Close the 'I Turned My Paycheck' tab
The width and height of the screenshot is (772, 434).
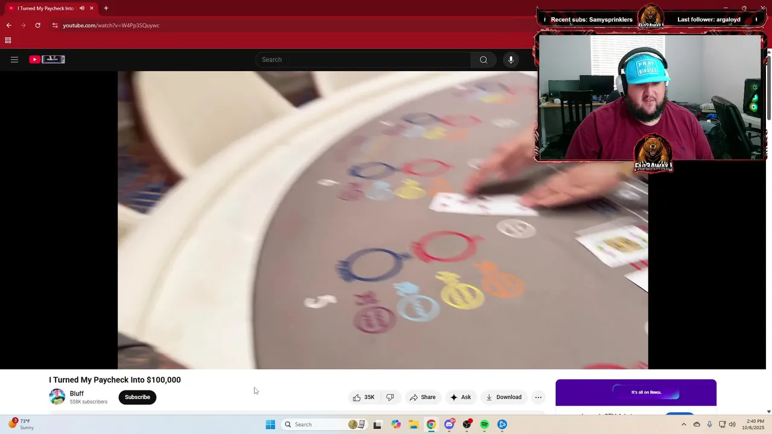(92, 8)
